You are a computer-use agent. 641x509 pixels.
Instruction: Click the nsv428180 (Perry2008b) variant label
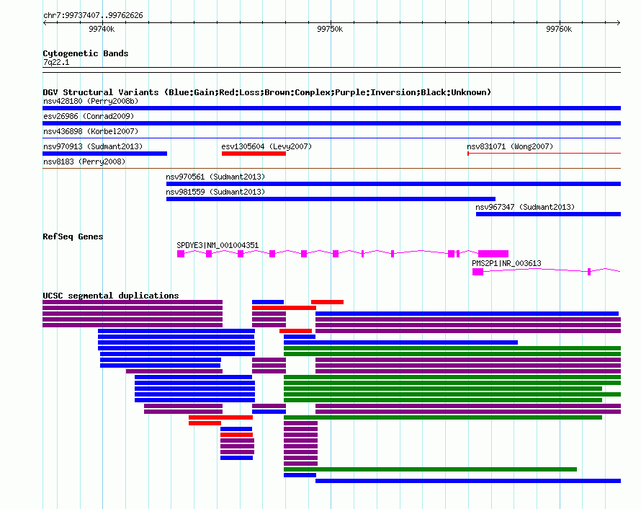(x=91, y=101)
